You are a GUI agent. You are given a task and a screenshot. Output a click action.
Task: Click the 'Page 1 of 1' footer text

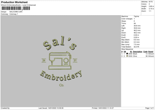coord(150,108)
